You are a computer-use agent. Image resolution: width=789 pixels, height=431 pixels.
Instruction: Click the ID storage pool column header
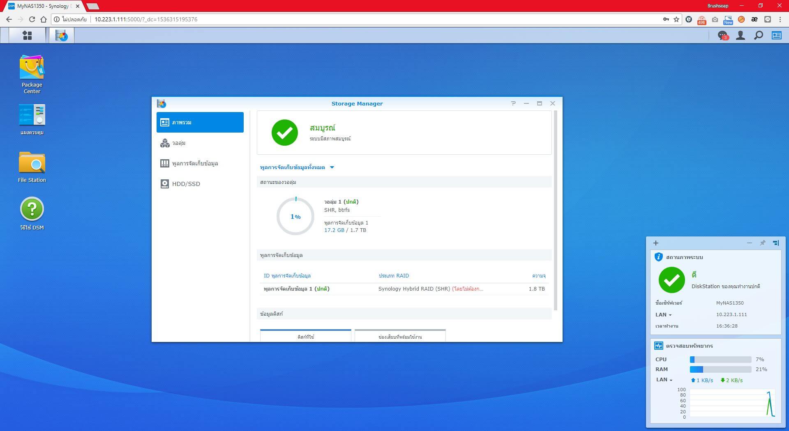[x=287, y=276]
